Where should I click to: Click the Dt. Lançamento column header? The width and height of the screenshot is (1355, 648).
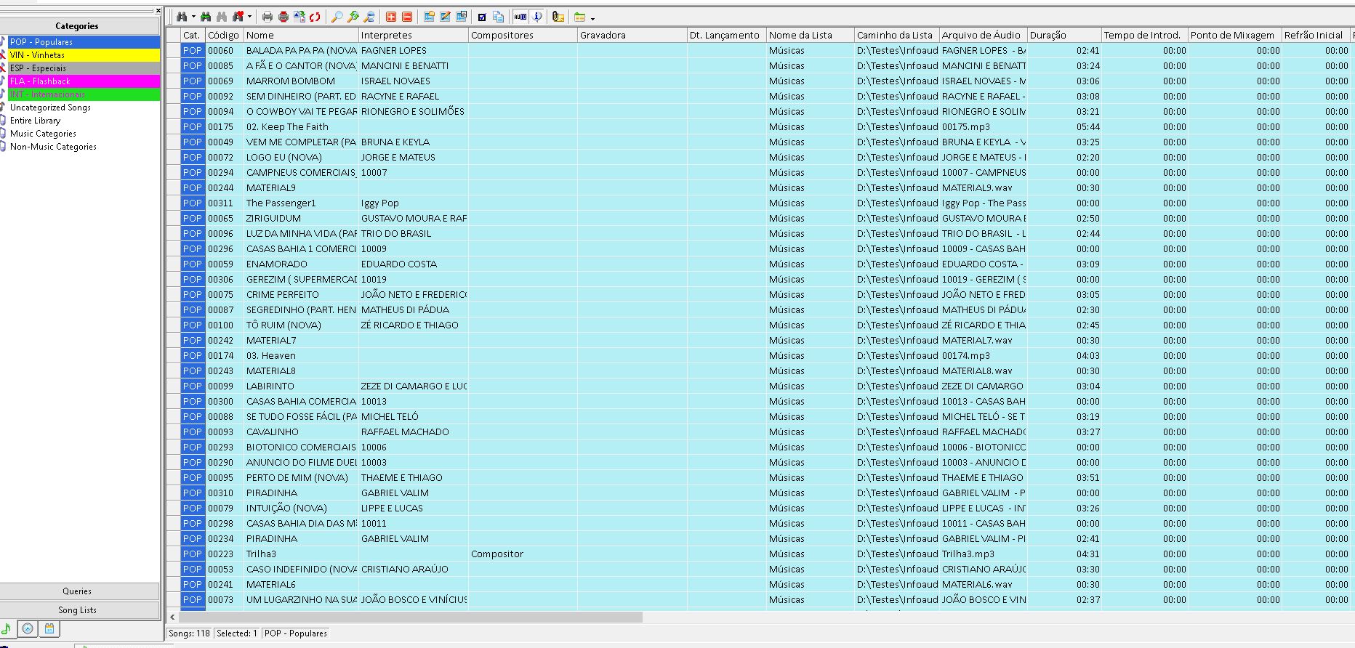click(727, 35)
